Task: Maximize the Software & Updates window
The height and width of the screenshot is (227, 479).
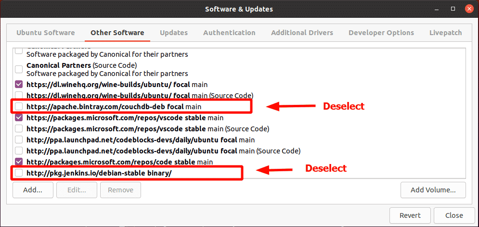Action: (453, 9)
